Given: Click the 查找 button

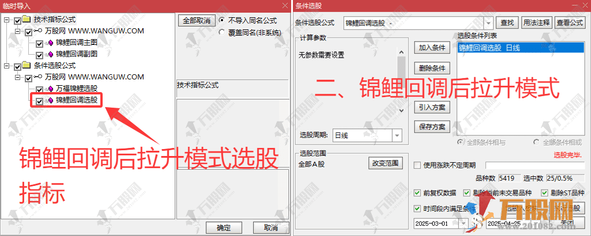Looking at the screenshot, I should tap(507, 22).
